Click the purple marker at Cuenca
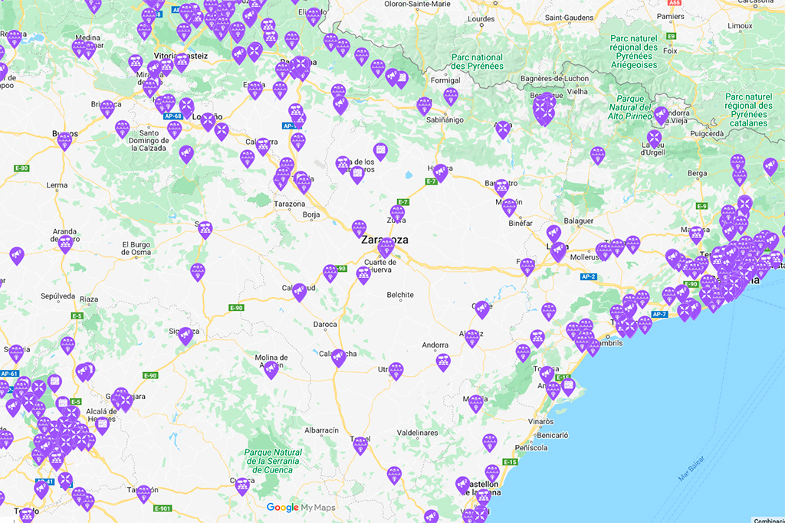Viewport: 785px width, 523px height. [242, 486]
